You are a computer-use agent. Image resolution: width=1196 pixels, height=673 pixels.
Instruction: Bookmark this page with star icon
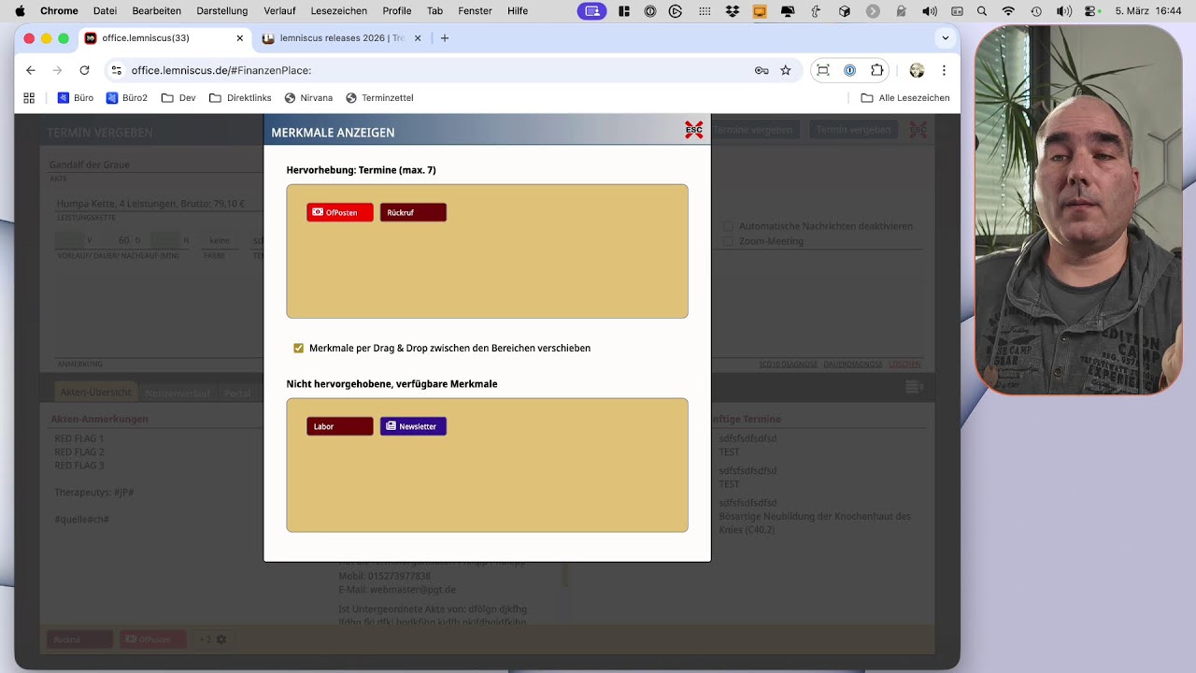click(786, 70)
